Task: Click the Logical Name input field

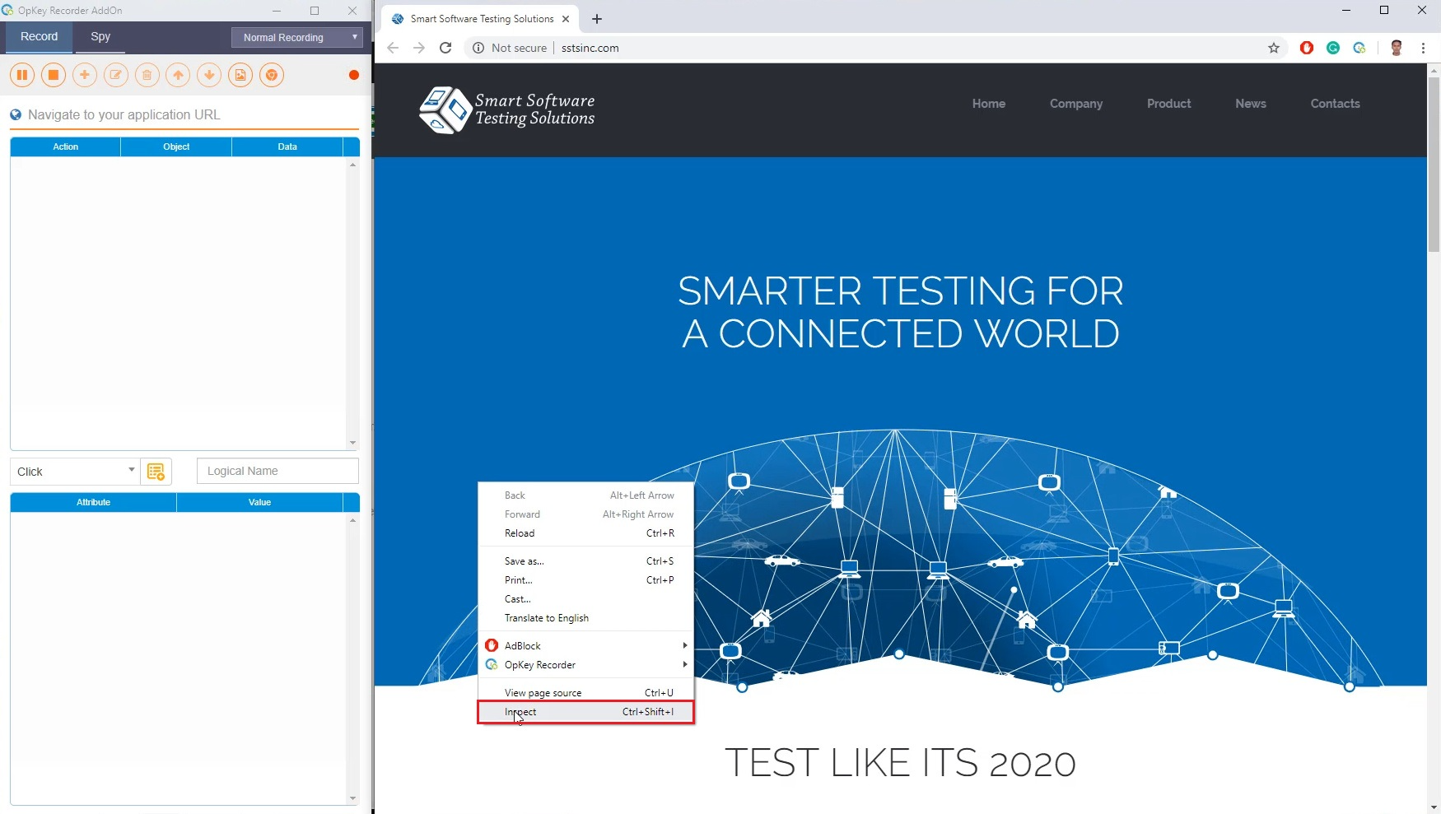Action: tap(277, 471)
